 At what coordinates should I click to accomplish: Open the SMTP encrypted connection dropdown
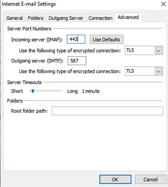(x=144, y=71)
